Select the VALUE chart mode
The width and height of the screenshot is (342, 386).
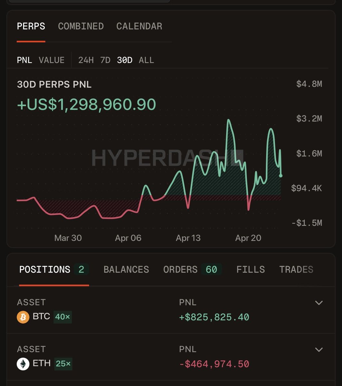tap(52, 60)
